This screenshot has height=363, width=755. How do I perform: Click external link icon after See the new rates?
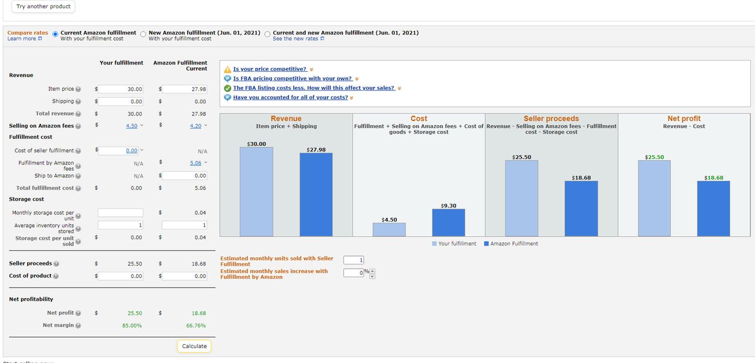[322, 39]
